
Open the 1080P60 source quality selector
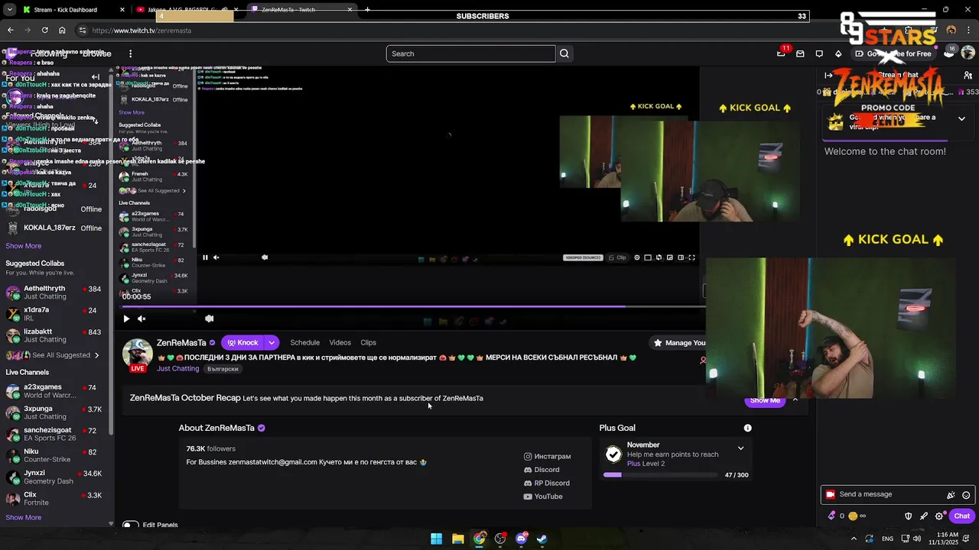click(x=583, y=257)
